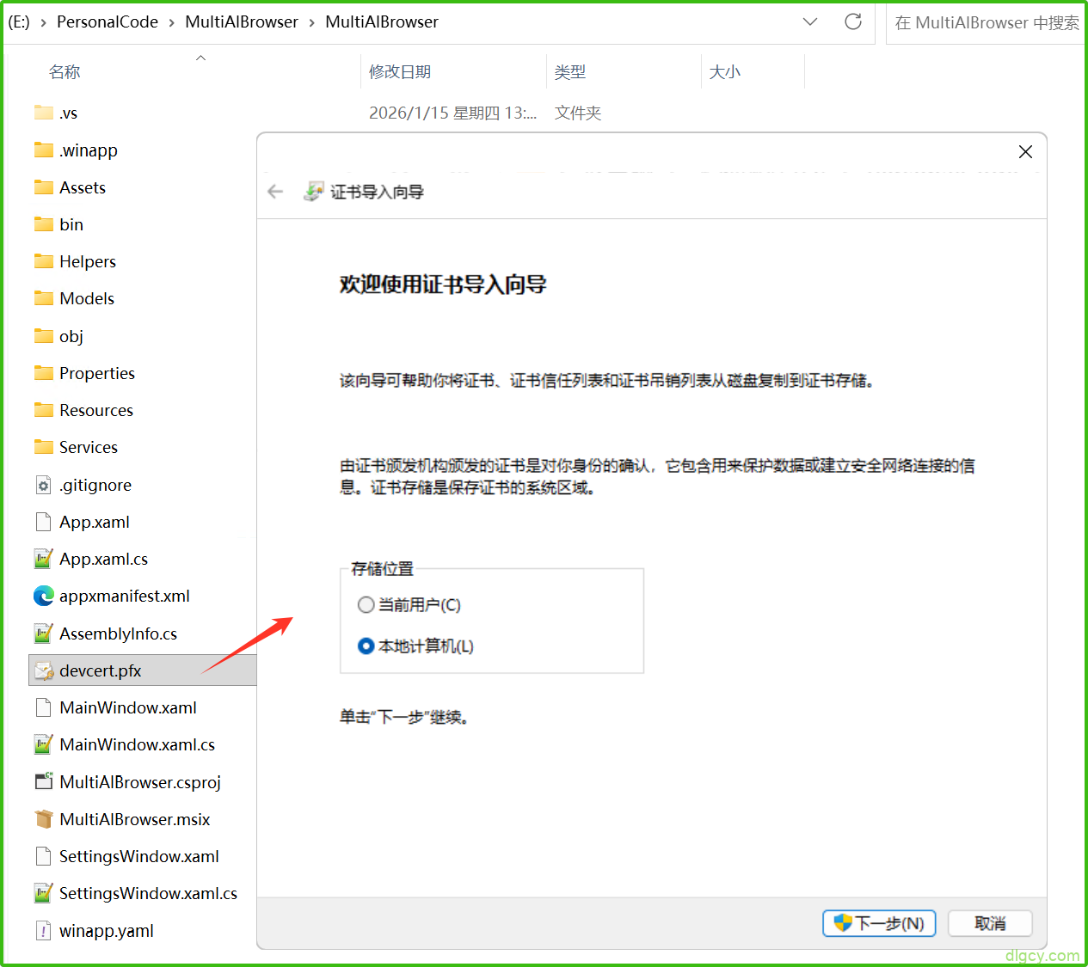The width and height of the screenshot is (1088, 967).
Task: Click the MultiAIBrowser.msix package icon
Action: 43,819
